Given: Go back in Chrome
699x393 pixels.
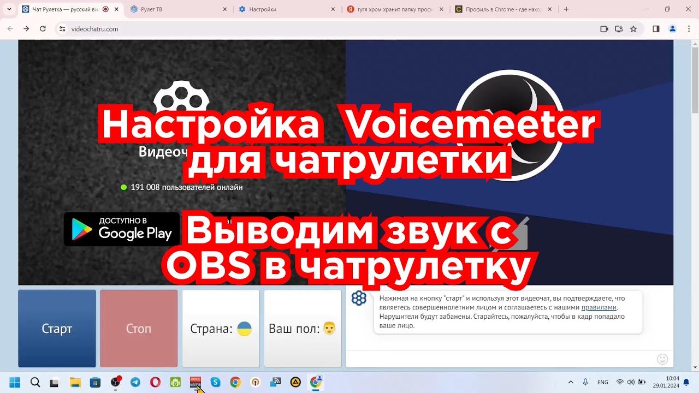Looking at the screenshot, I should (x=10, y=29).
